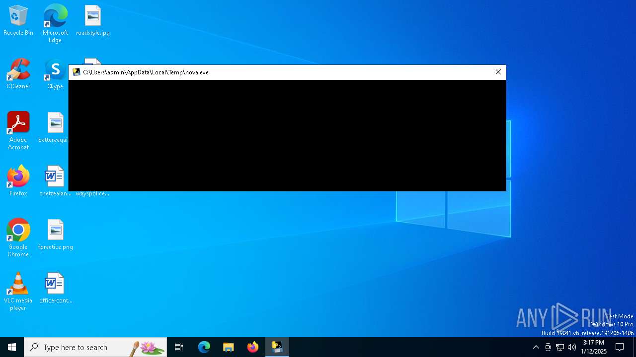
Task: Open CCleaner desktop shortcut
Action: click(x=18, y=74)
